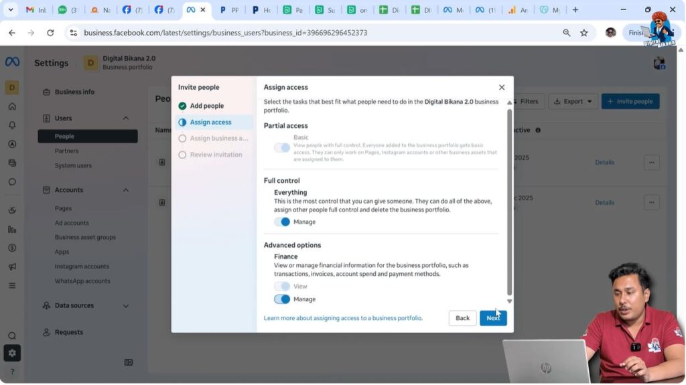Click the collapse sidebar panel icon
The width and height of the screenshot is (686, 385).
coord(128,362)
